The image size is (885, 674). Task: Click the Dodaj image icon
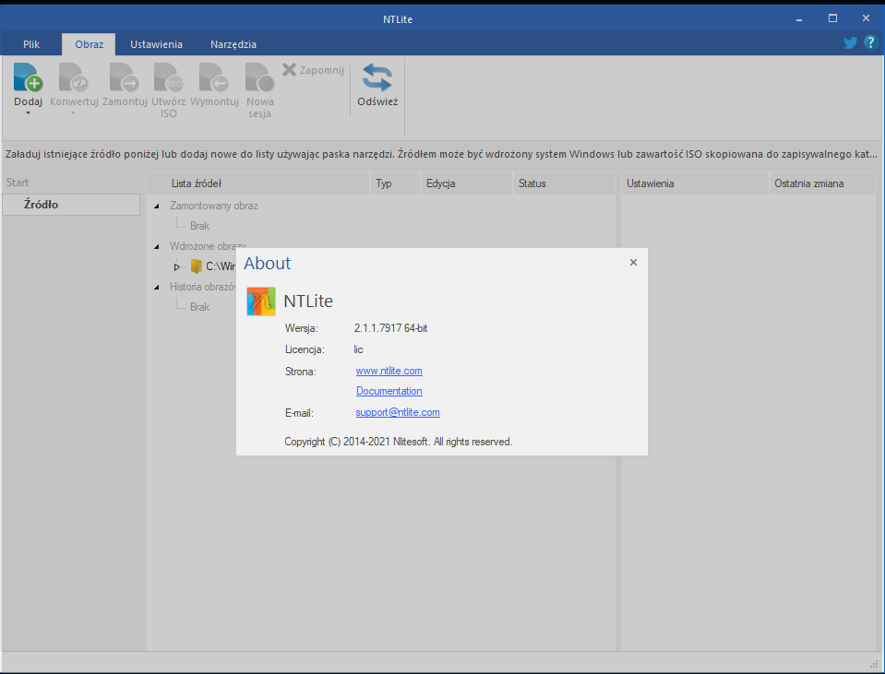29,77
